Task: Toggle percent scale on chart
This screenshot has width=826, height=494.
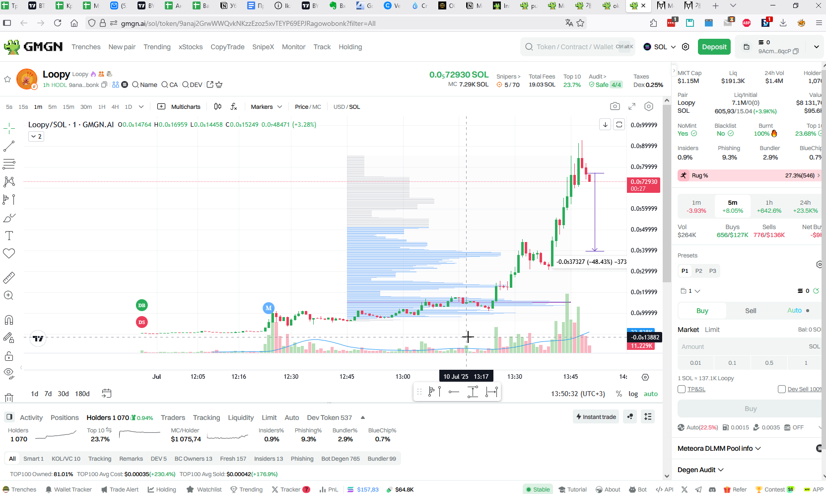Action: 619,394
